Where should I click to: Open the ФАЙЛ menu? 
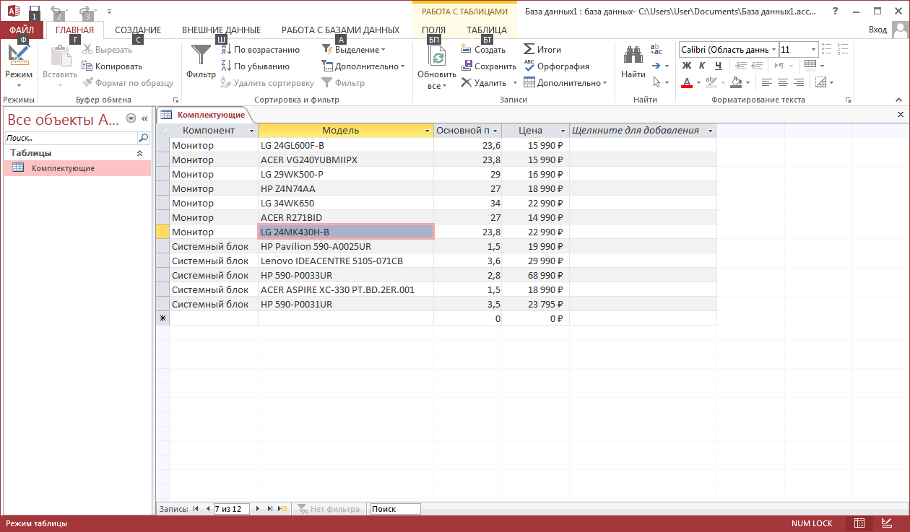point(22,30)
